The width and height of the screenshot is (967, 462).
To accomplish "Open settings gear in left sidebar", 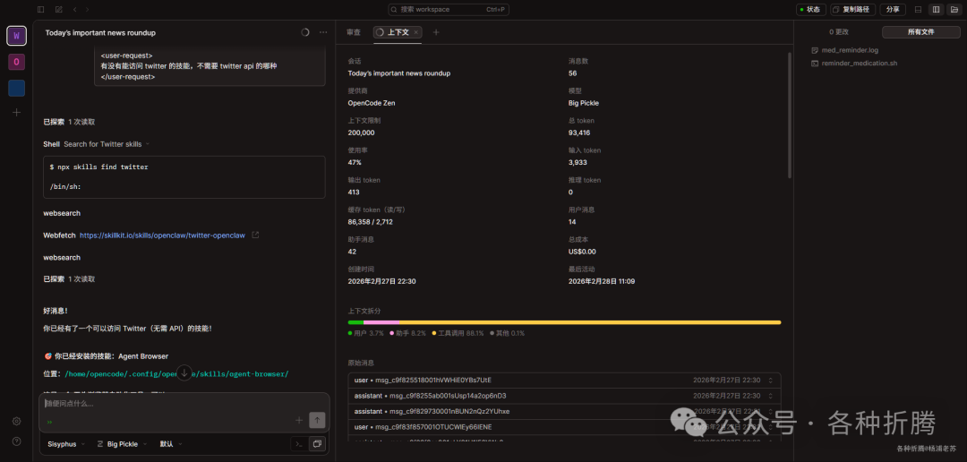I will click(17, 422).
